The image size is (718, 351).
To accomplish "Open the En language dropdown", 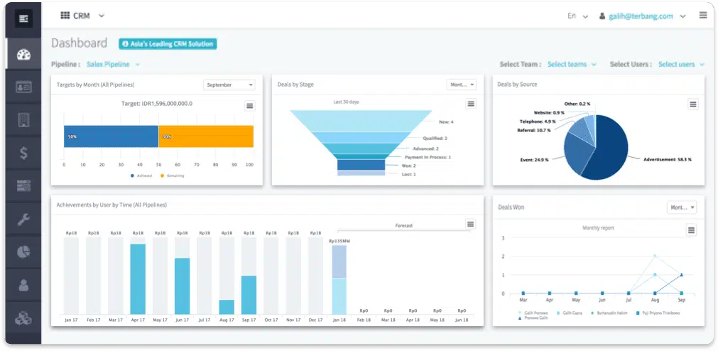I will pos(578,16).
